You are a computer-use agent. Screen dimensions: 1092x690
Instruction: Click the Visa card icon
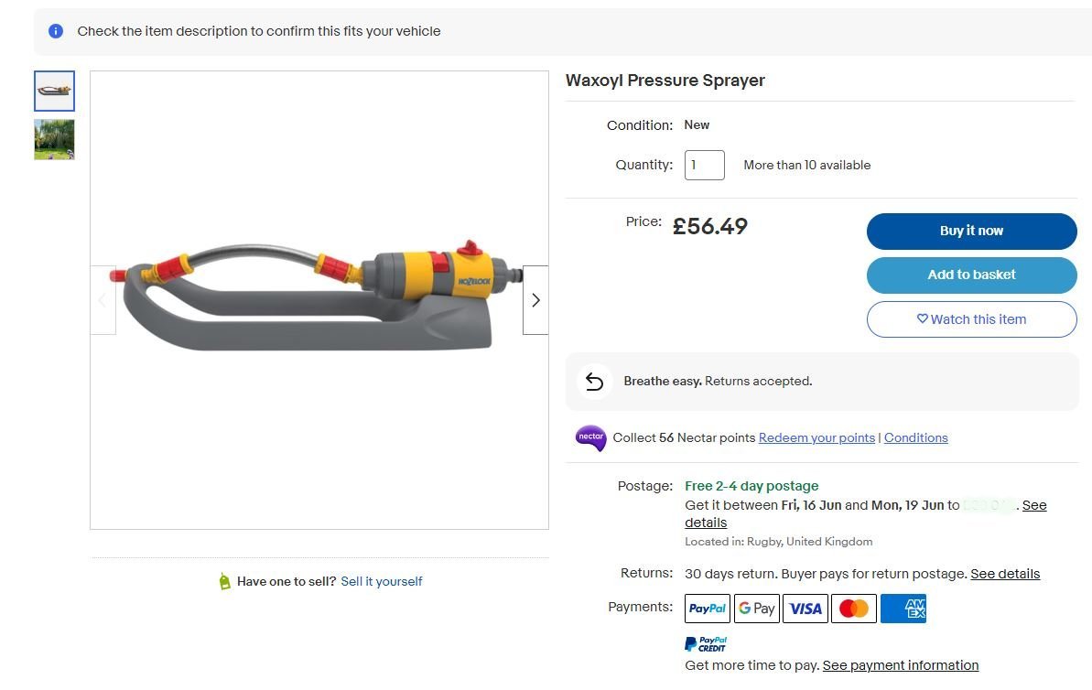(805, 609)
